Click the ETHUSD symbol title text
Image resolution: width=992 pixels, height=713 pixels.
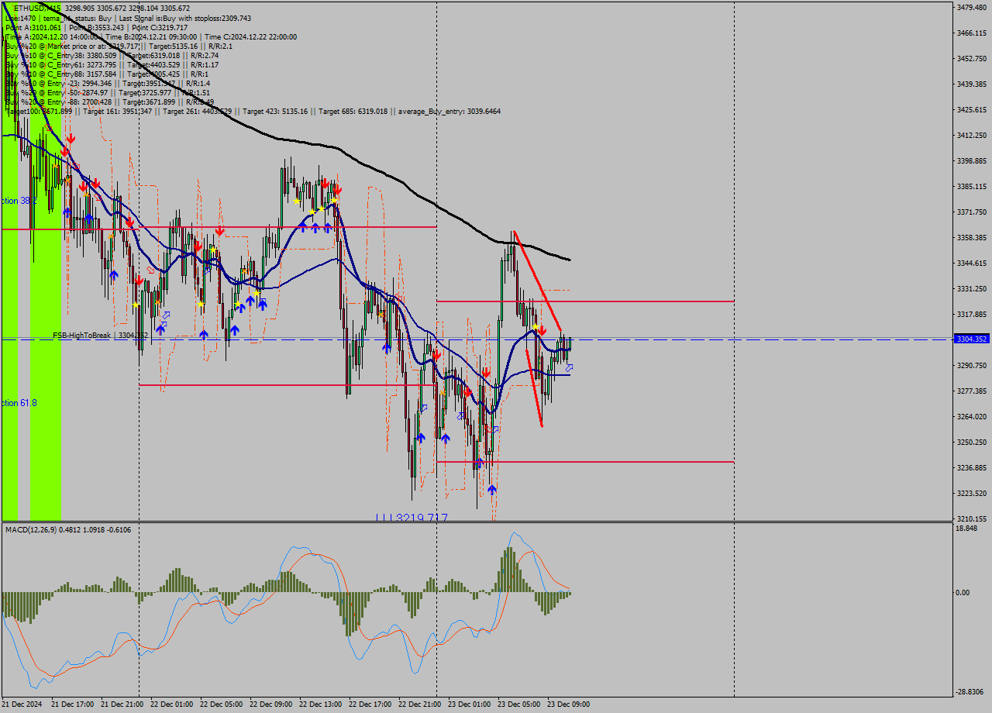38,9
